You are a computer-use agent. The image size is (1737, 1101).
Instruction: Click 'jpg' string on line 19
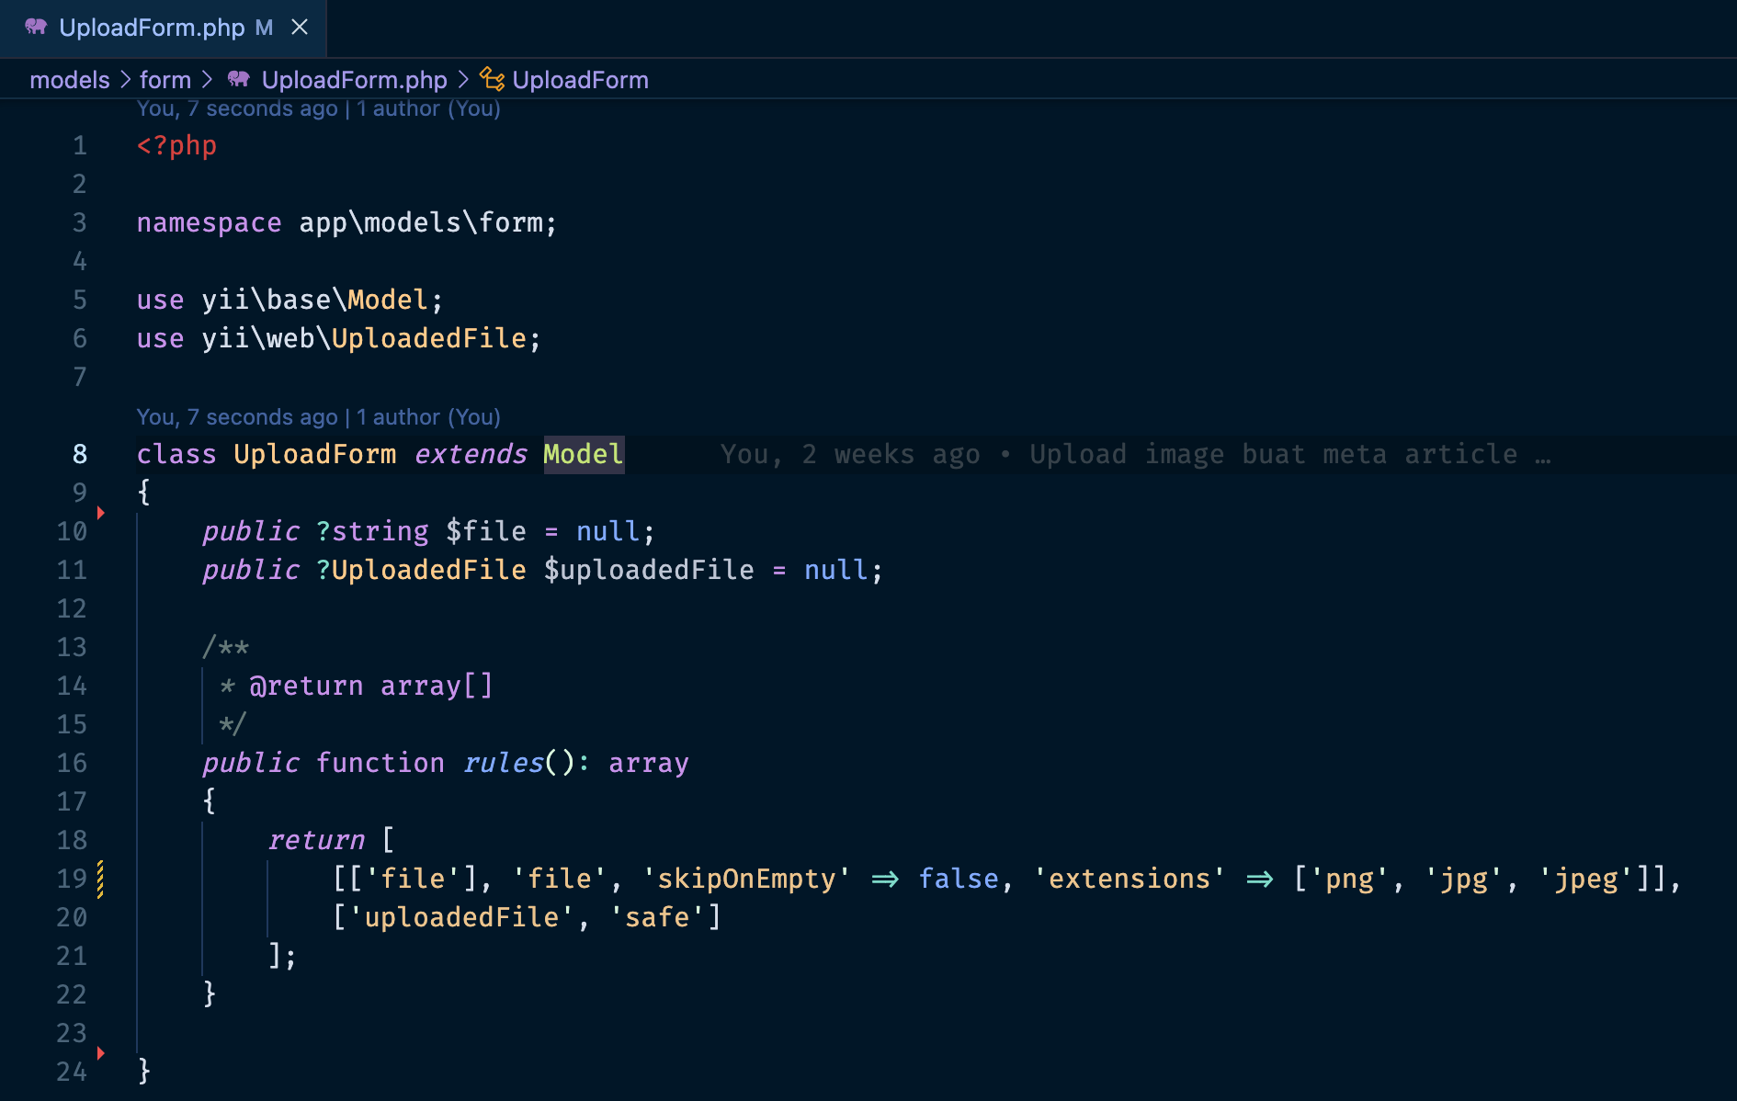point(1463,879)
